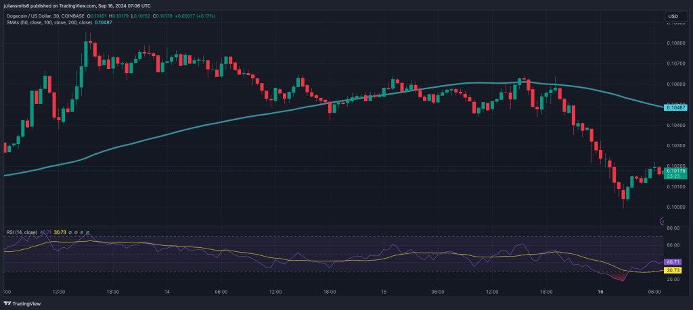Click the blue 0.10487 SMA price label on axis
The height and width of the screenshot is (310, 693).
(x=675, y=107)
